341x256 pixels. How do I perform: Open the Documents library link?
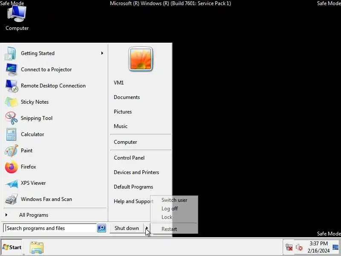click(127, 97)
